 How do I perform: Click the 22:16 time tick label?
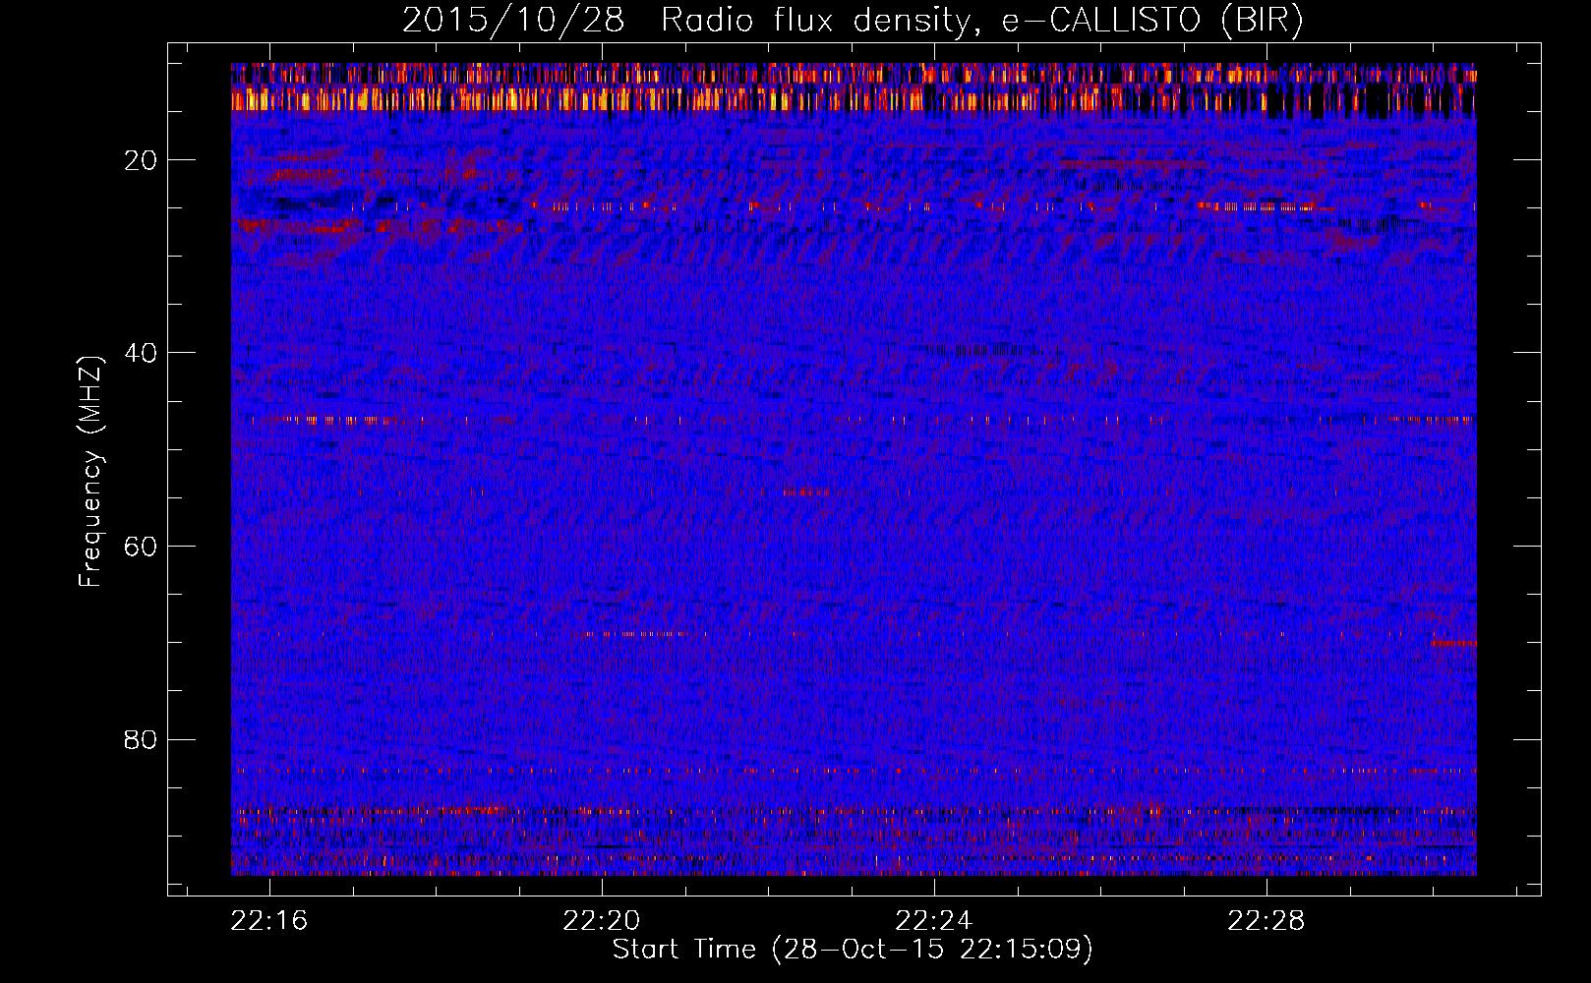pos(269,920)
